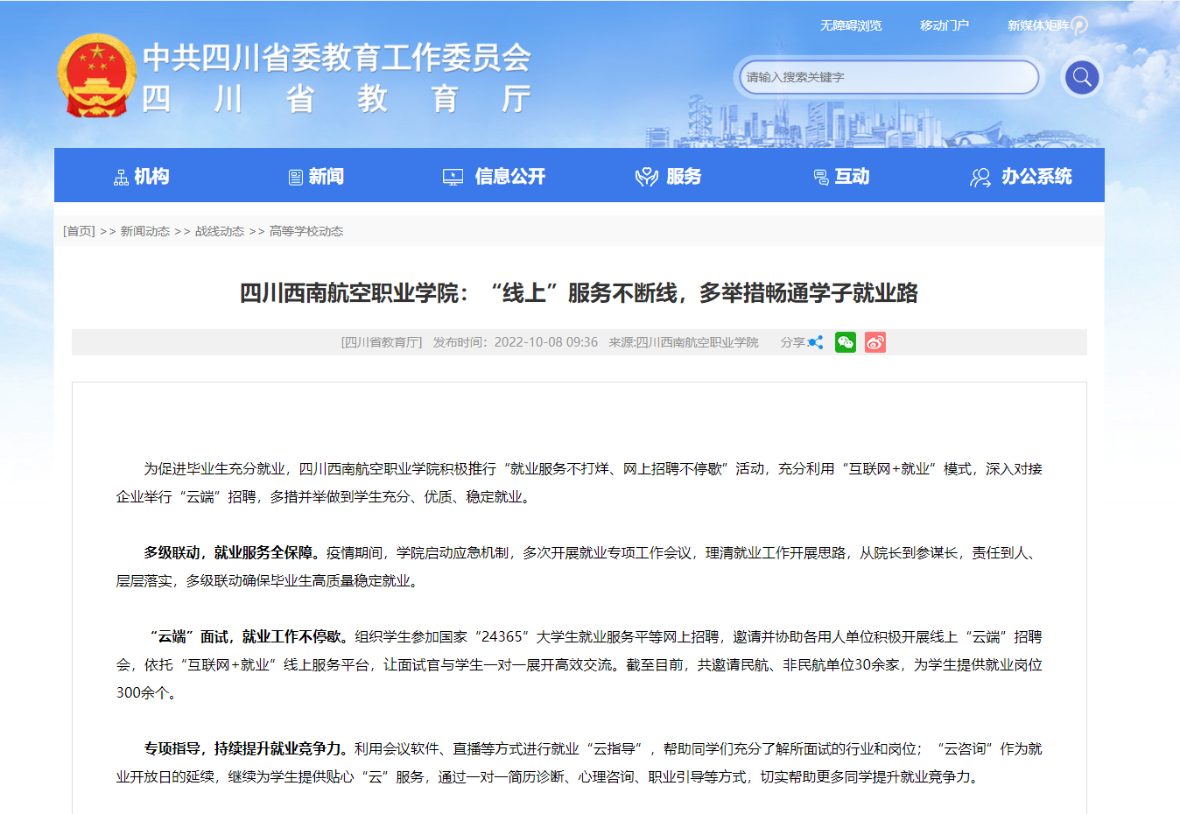This screenshot has height=814, width=1180.
Task: Click the 四川省教育厅 header title
Action: (x=337, y=99)
